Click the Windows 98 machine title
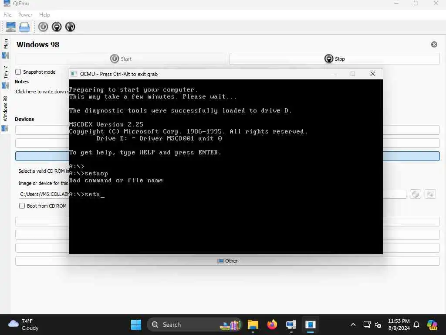Screen dimensions: 446x335 coord(38,45)
